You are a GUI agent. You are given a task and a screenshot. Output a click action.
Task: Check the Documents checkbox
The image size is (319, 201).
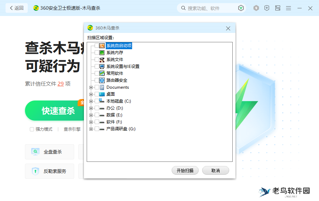[x=97, y=87]
